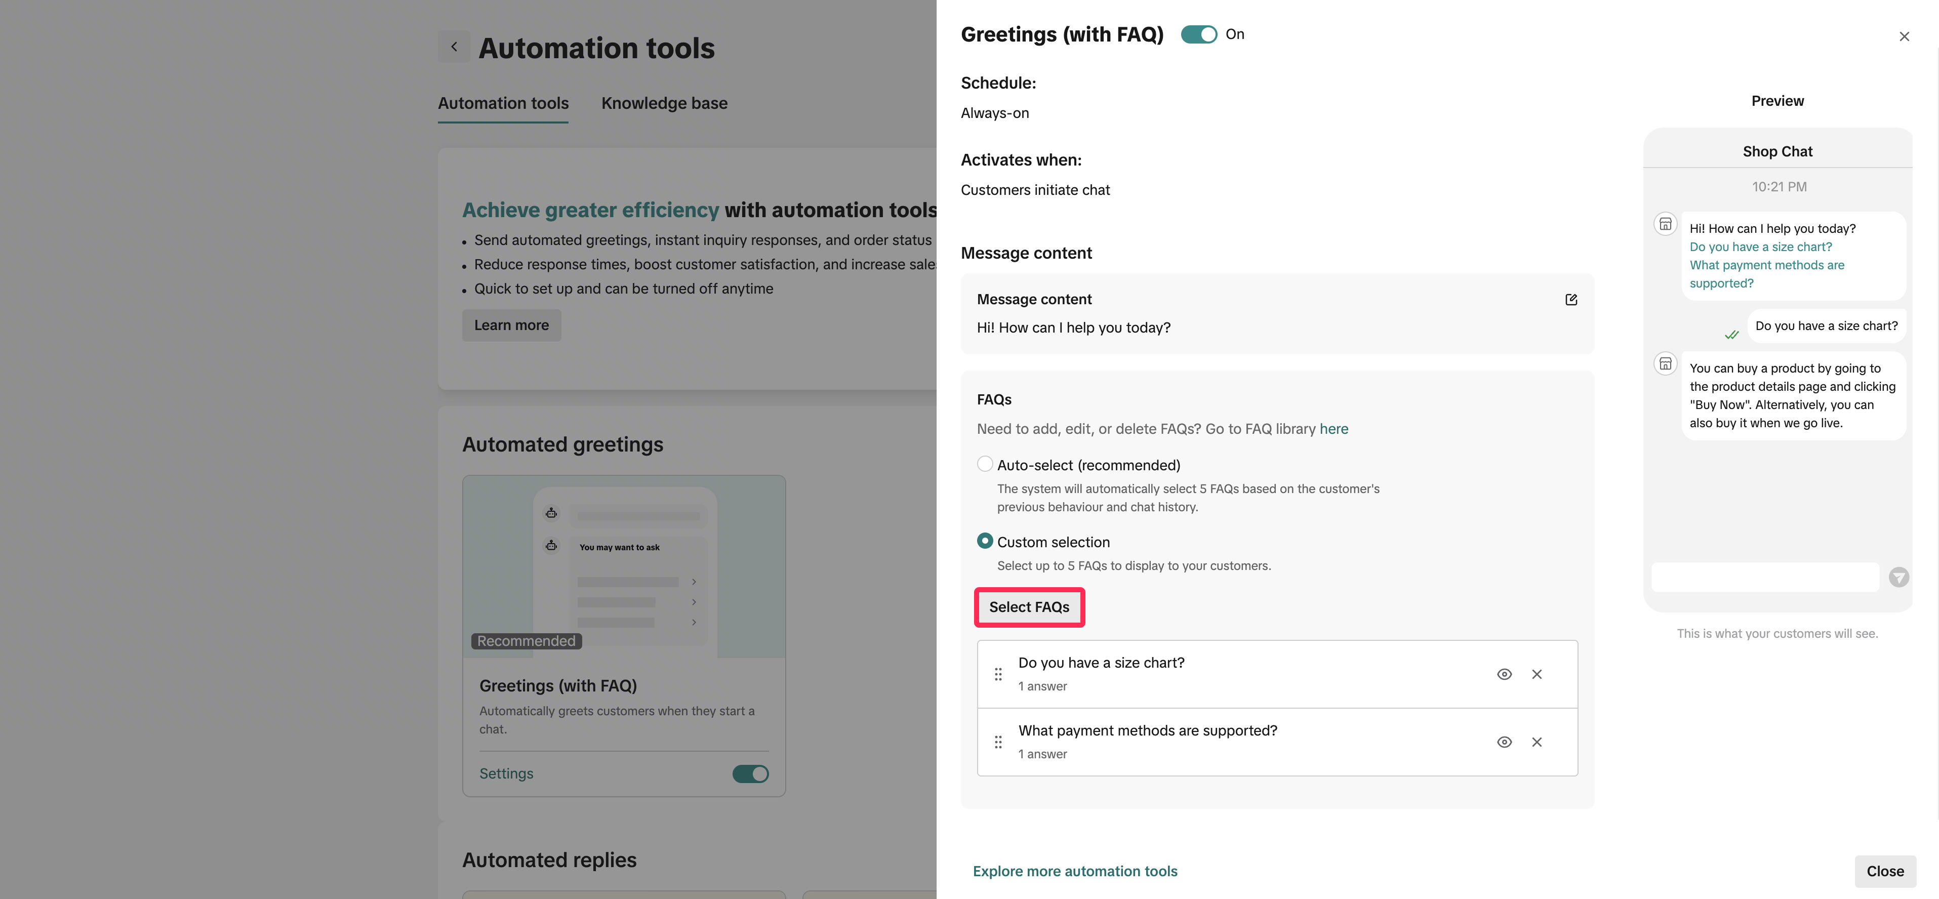Select the 'Do you have a size chart?' FAQ row
Viewport: 1939px width, 899px height.
1277,674
